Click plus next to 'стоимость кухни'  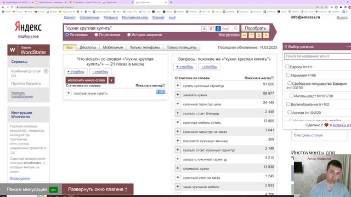coord(178,168)
